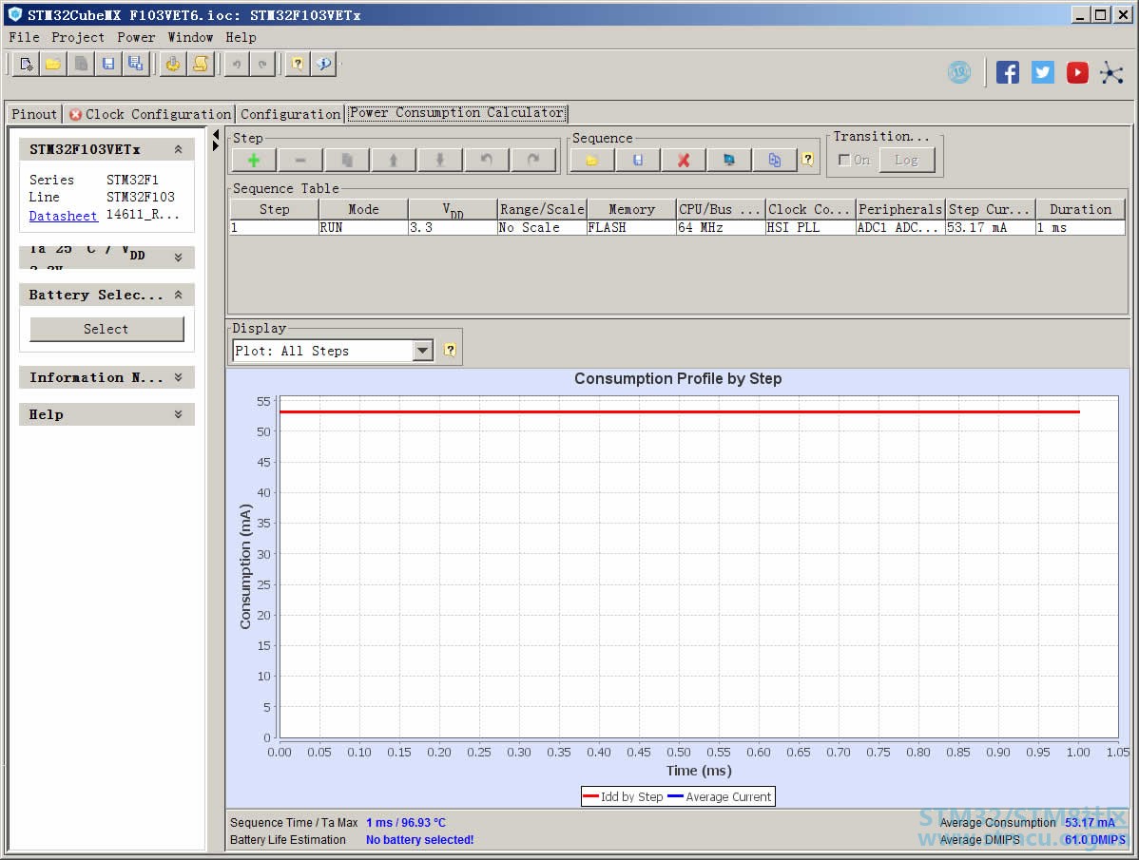
Task: Open the File menu
Action: tap(24, 37)
